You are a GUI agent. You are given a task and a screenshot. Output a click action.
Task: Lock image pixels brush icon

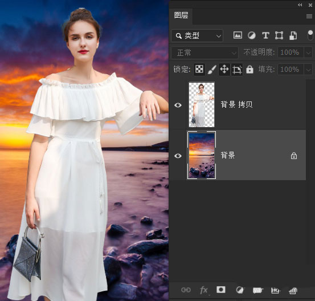[212, 70]
